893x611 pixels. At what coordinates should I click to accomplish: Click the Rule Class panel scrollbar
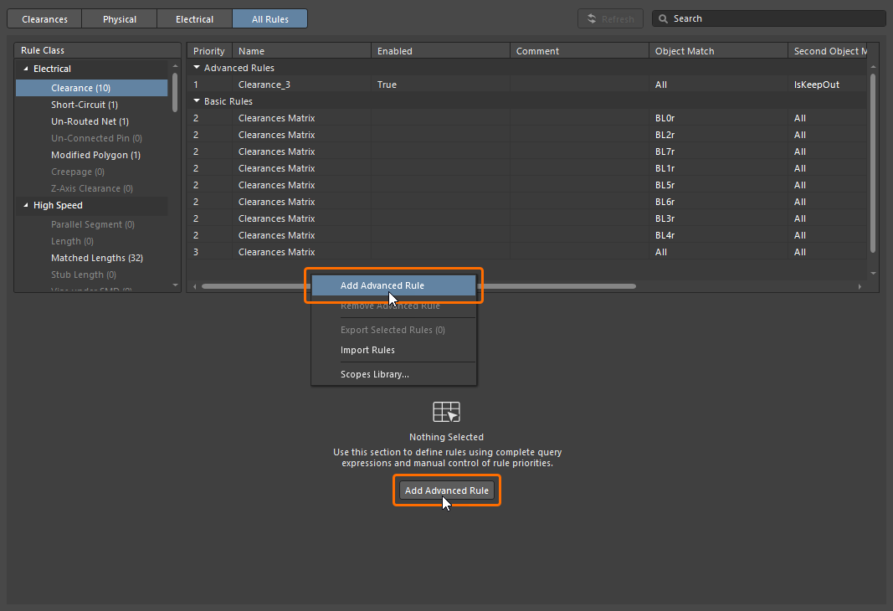coord(175,92)
